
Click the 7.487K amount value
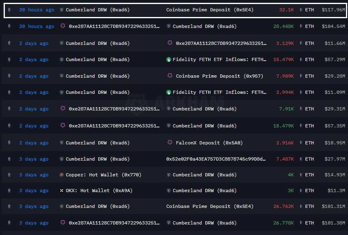pos(285,159)
